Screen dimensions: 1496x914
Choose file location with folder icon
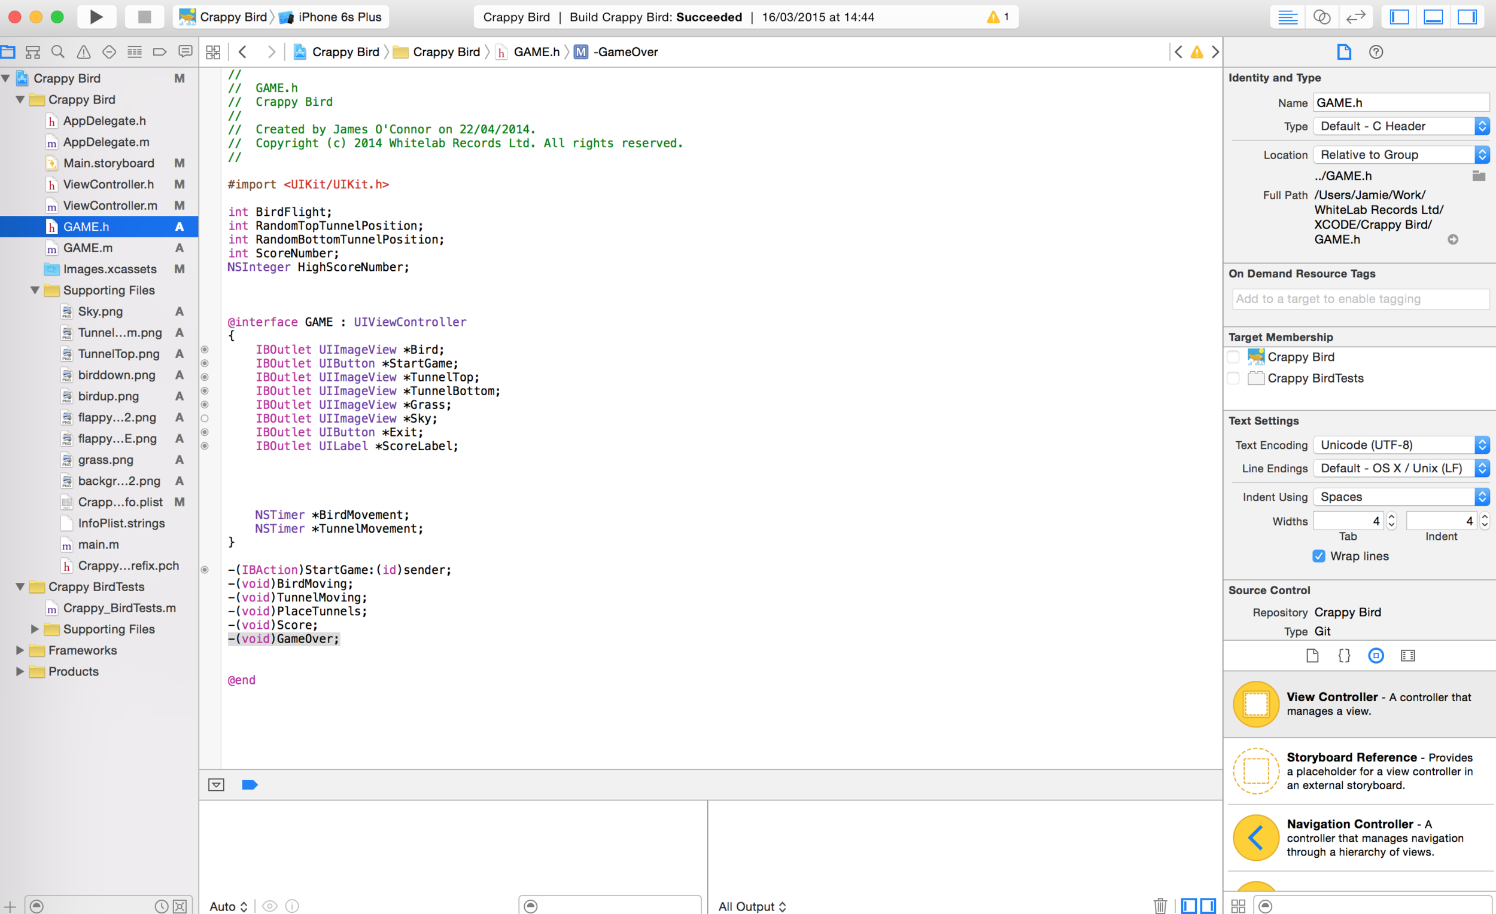(x=1479, y=176)
